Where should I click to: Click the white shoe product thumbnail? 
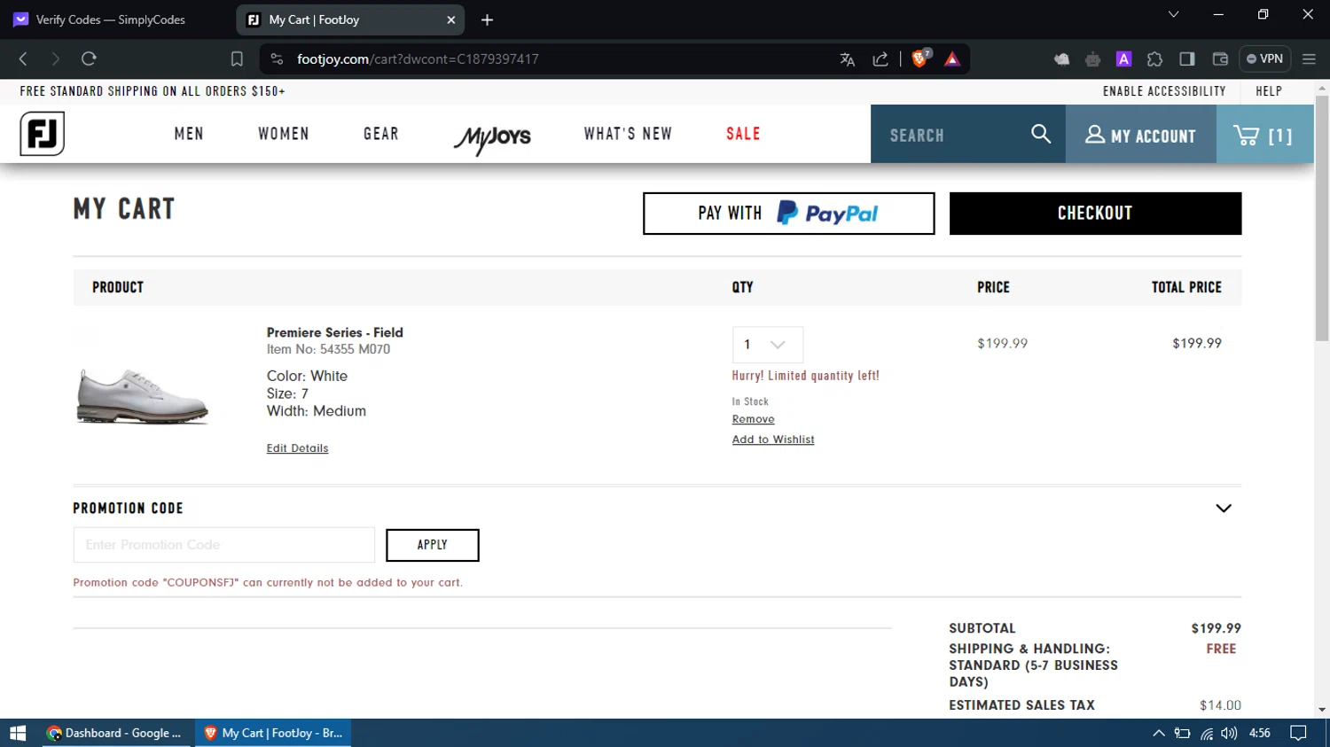tap(142, 396)
